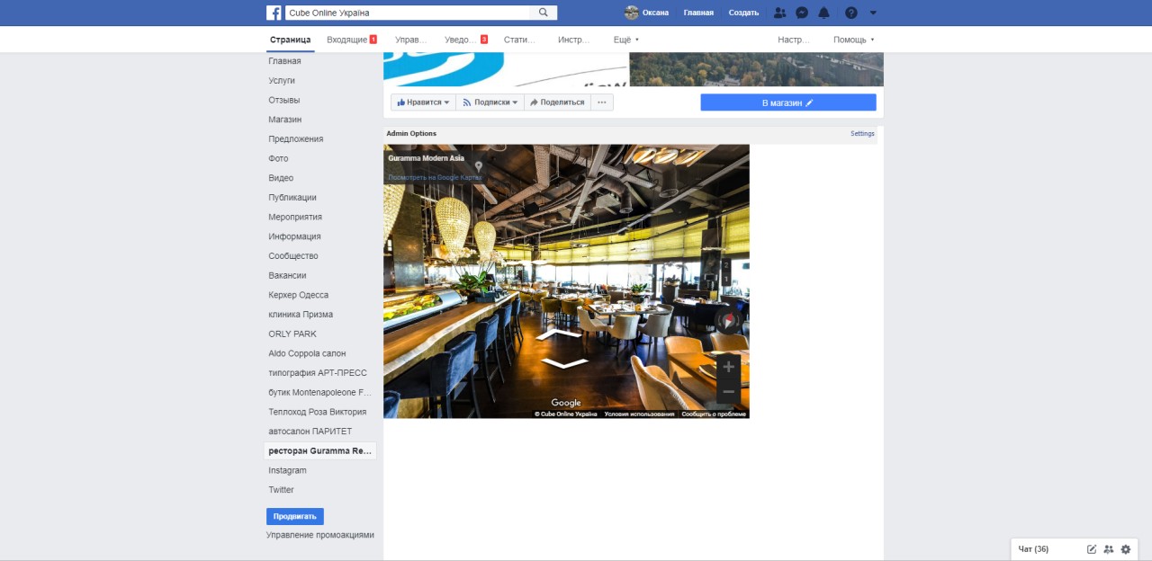
Task: Go to Главная in top bar
Action: pyautogui.click(x=698, y=13)
